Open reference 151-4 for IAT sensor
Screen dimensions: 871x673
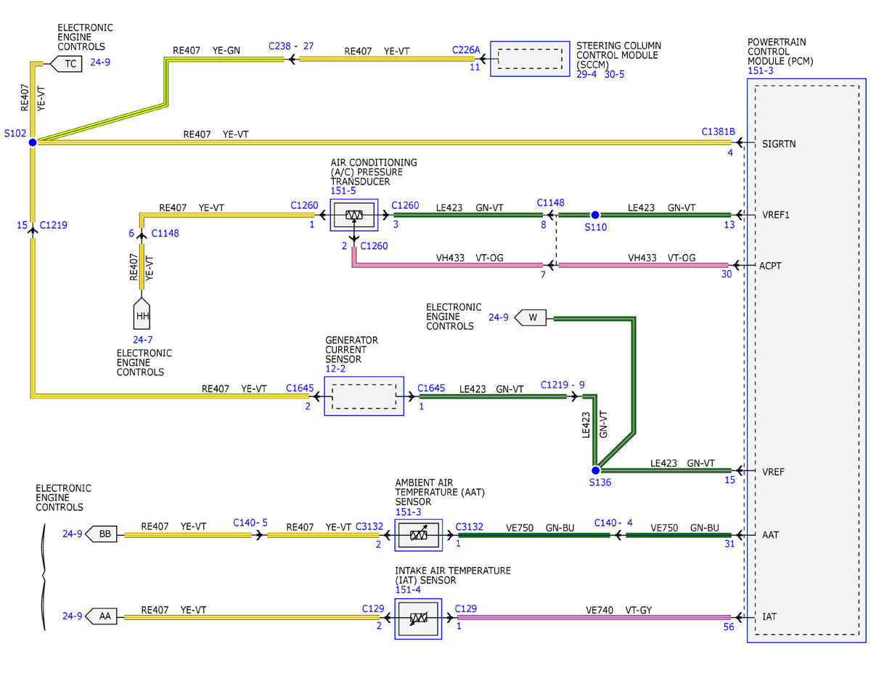[x=408, y=590]
